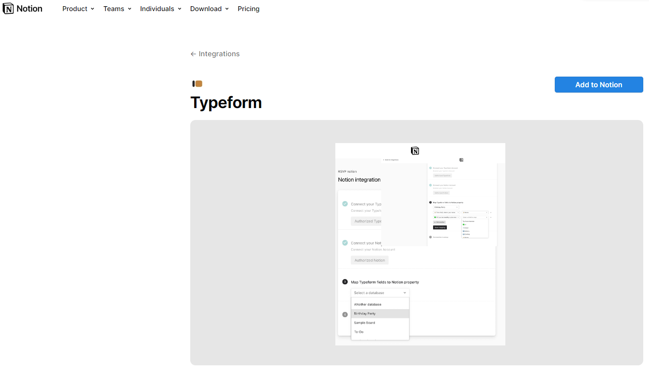The height and width of the screenshot is (368, 649).
Task: Click the Notion wordmark in header
Action: 30,9
